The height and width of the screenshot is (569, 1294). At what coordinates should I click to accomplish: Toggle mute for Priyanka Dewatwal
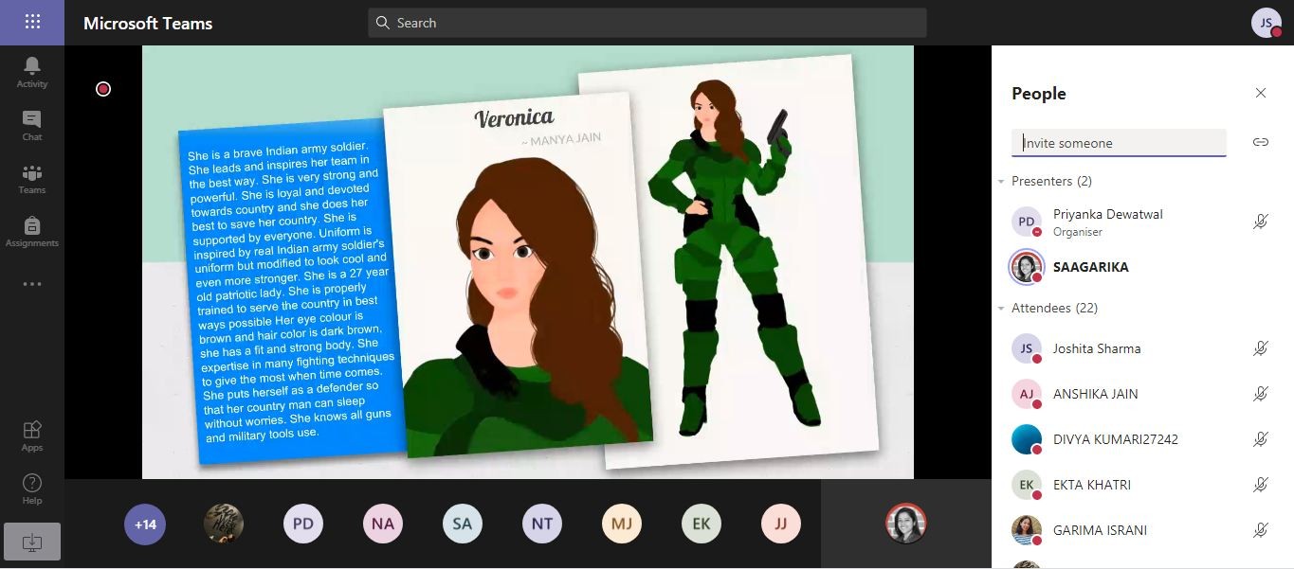1260,222
